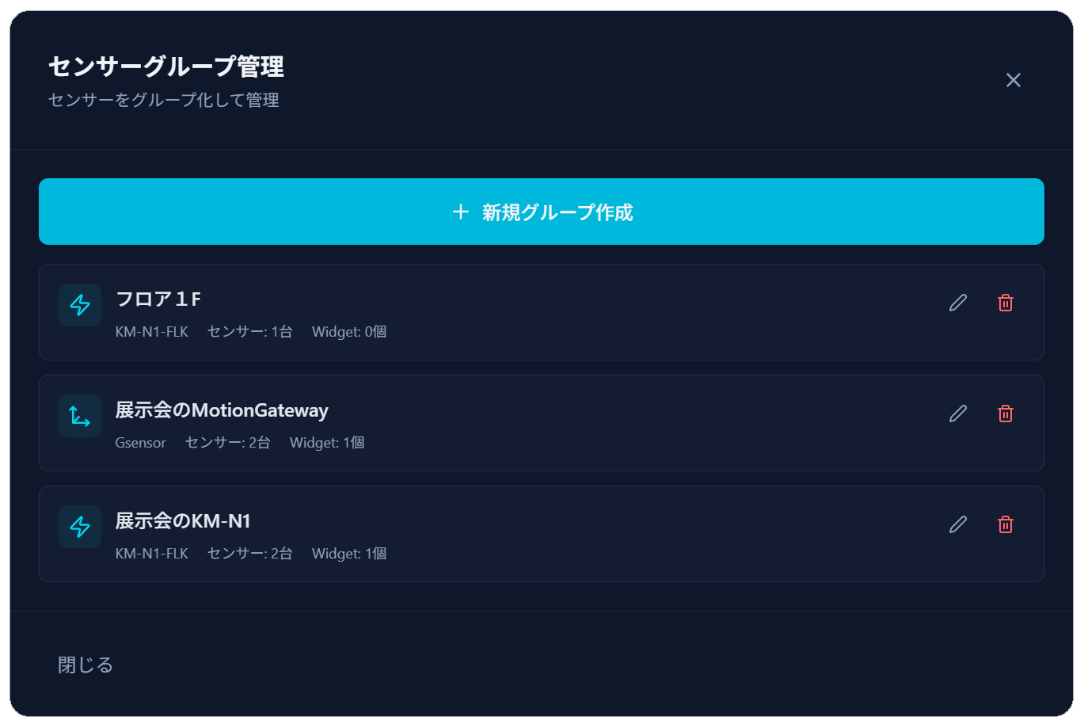Click the Widget: 1個 label for Gsensor group
The width and height of the screenshot is (1084, 728).
(x=327, y=443)
